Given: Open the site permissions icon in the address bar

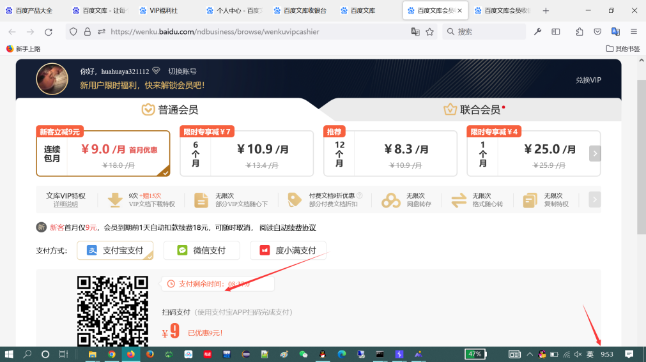Looking at the screenshot, I should (102, 32).
